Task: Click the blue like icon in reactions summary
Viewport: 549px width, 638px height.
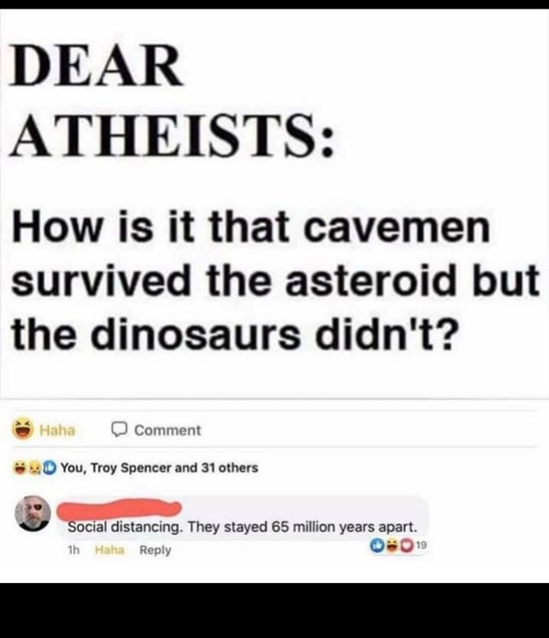Action: (x=49, y=468)
